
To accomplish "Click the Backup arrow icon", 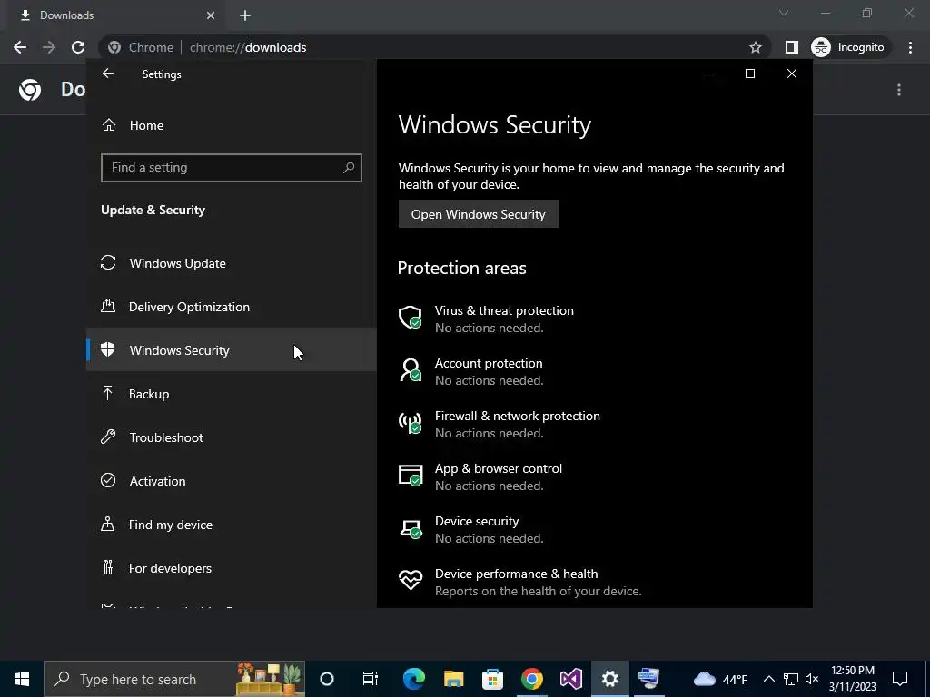I will [107, 393].
